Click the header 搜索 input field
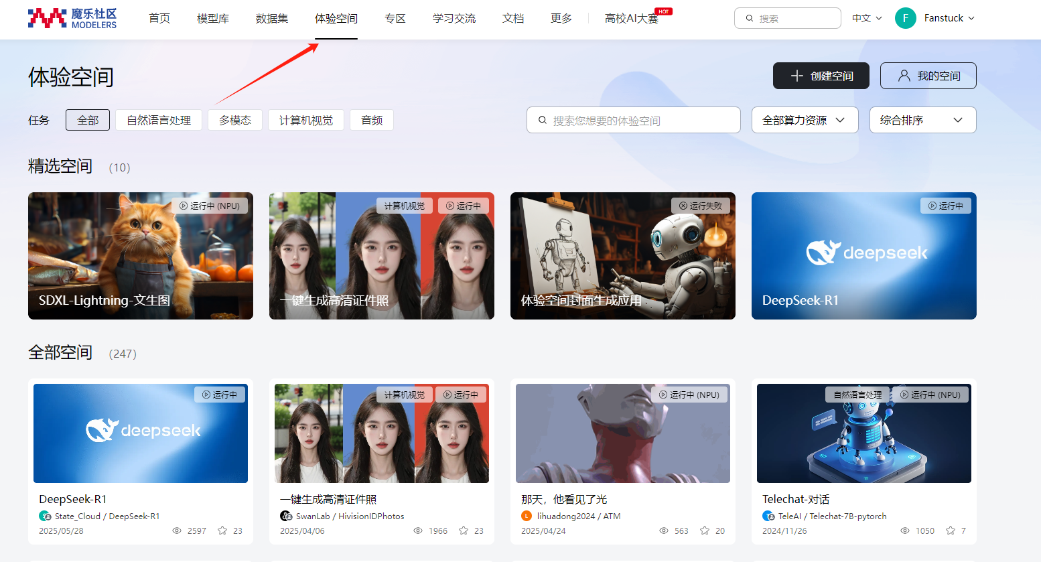Viewport: 1041px width, 562px height. [788, 18]
